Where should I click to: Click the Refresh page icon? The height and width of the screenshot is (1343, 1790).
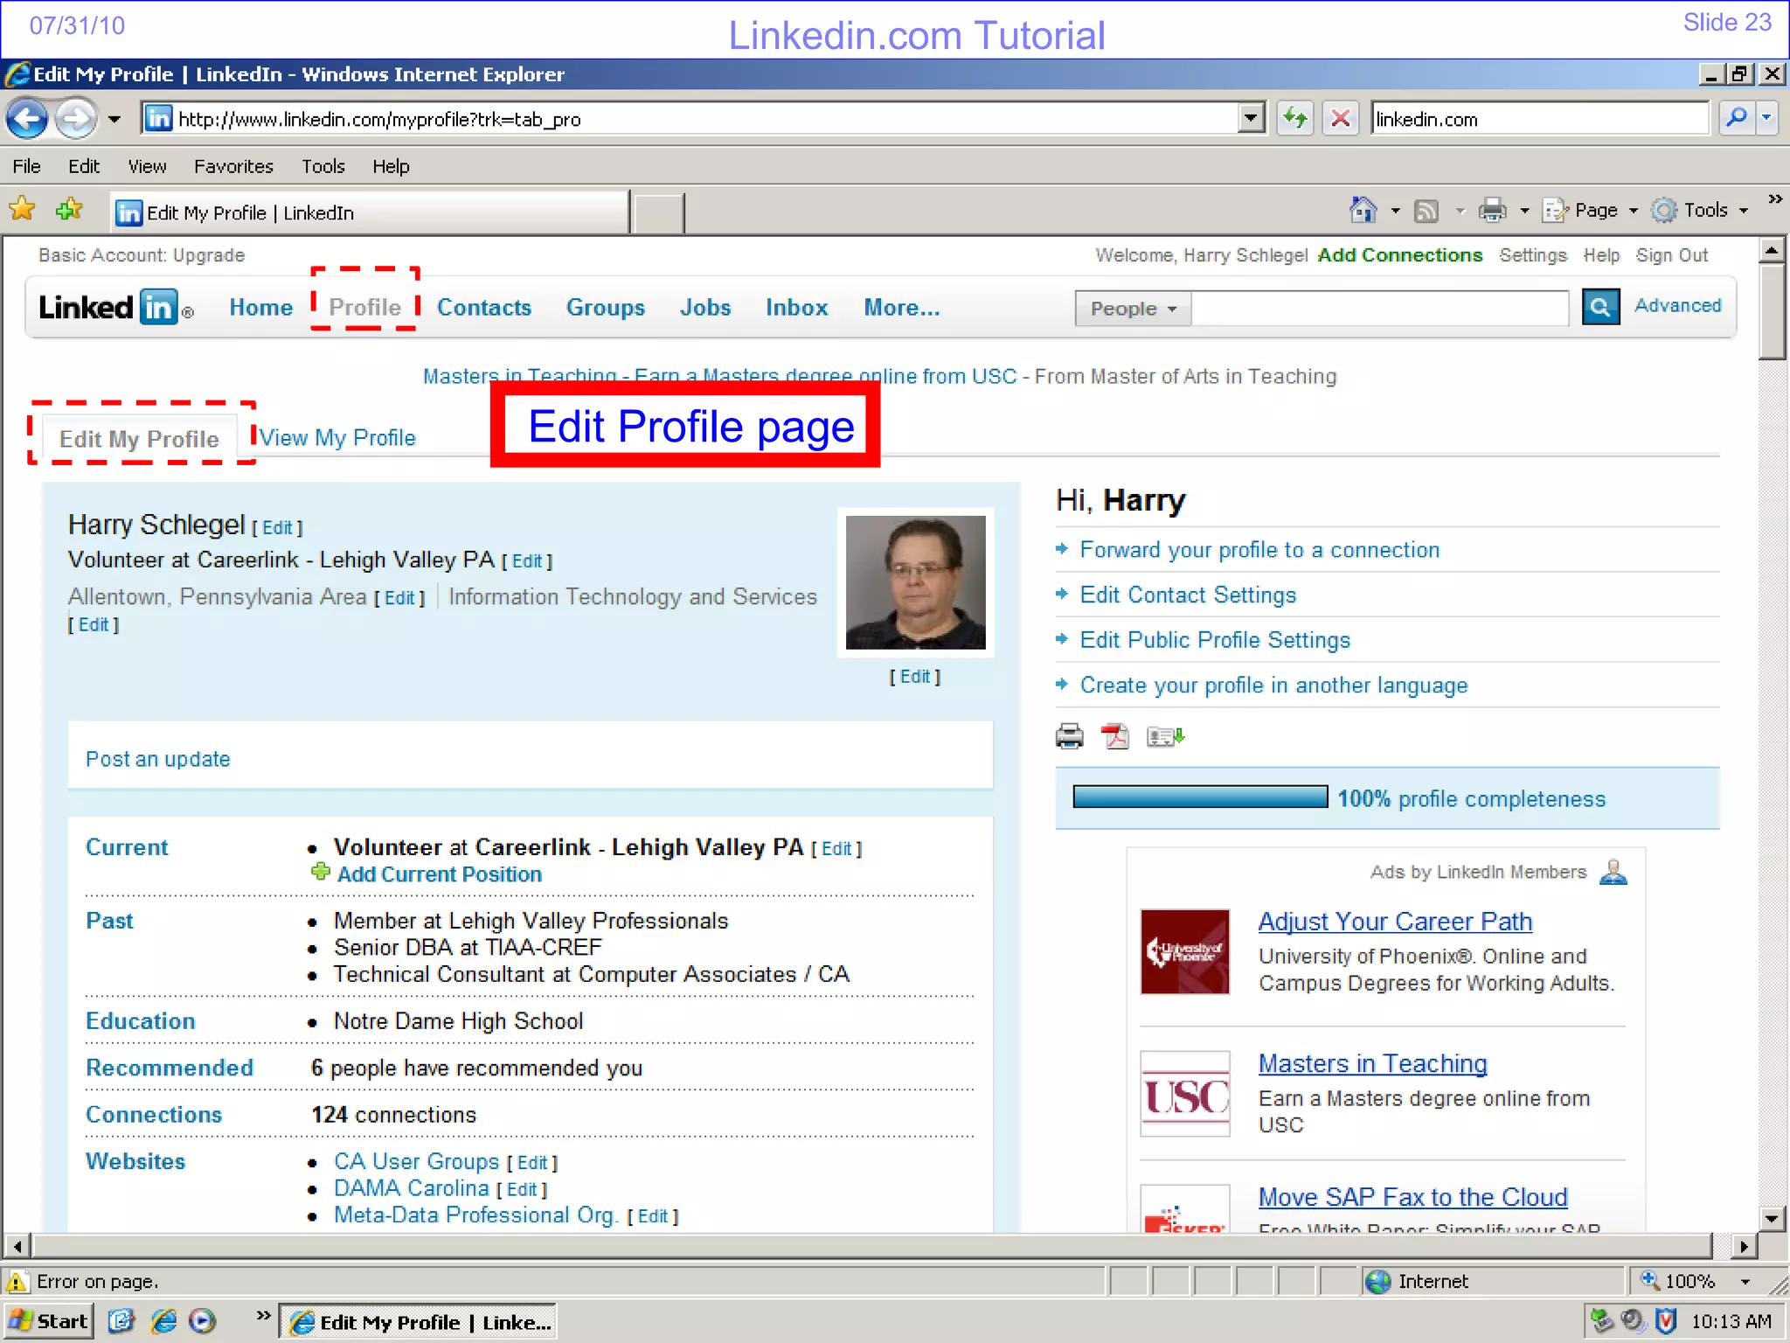point(1294,118)
